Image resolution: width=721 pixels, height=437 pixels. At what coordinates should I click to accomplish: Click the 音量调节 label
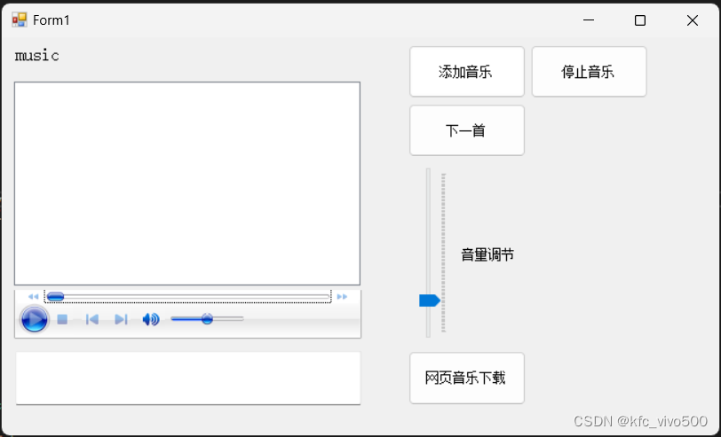[x=487, y=254]
